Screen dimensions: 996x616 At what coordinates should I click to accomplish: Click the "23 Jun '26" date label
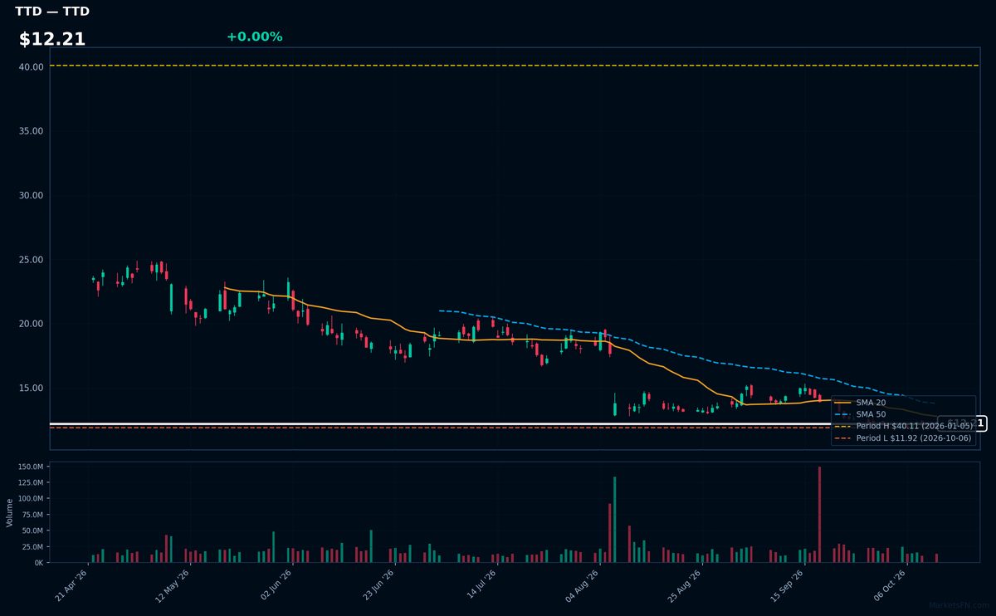[378, 585]
